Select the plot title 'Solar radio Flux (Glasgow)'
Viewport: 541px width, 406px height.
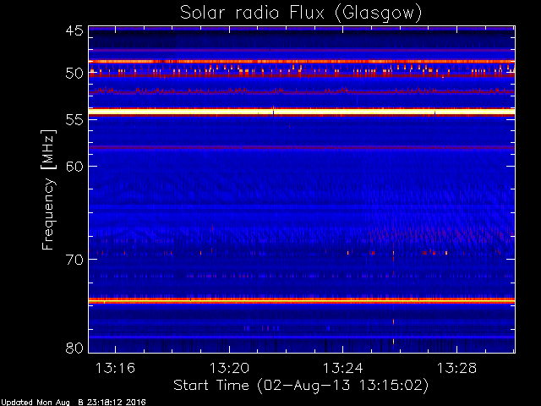pyautogui.click(x=301, y=14)
